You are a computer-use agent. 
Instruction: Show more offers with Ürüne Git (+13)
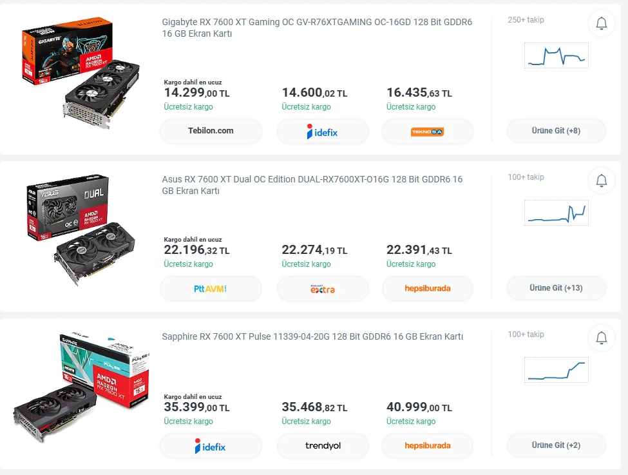[x=556, y=288]
